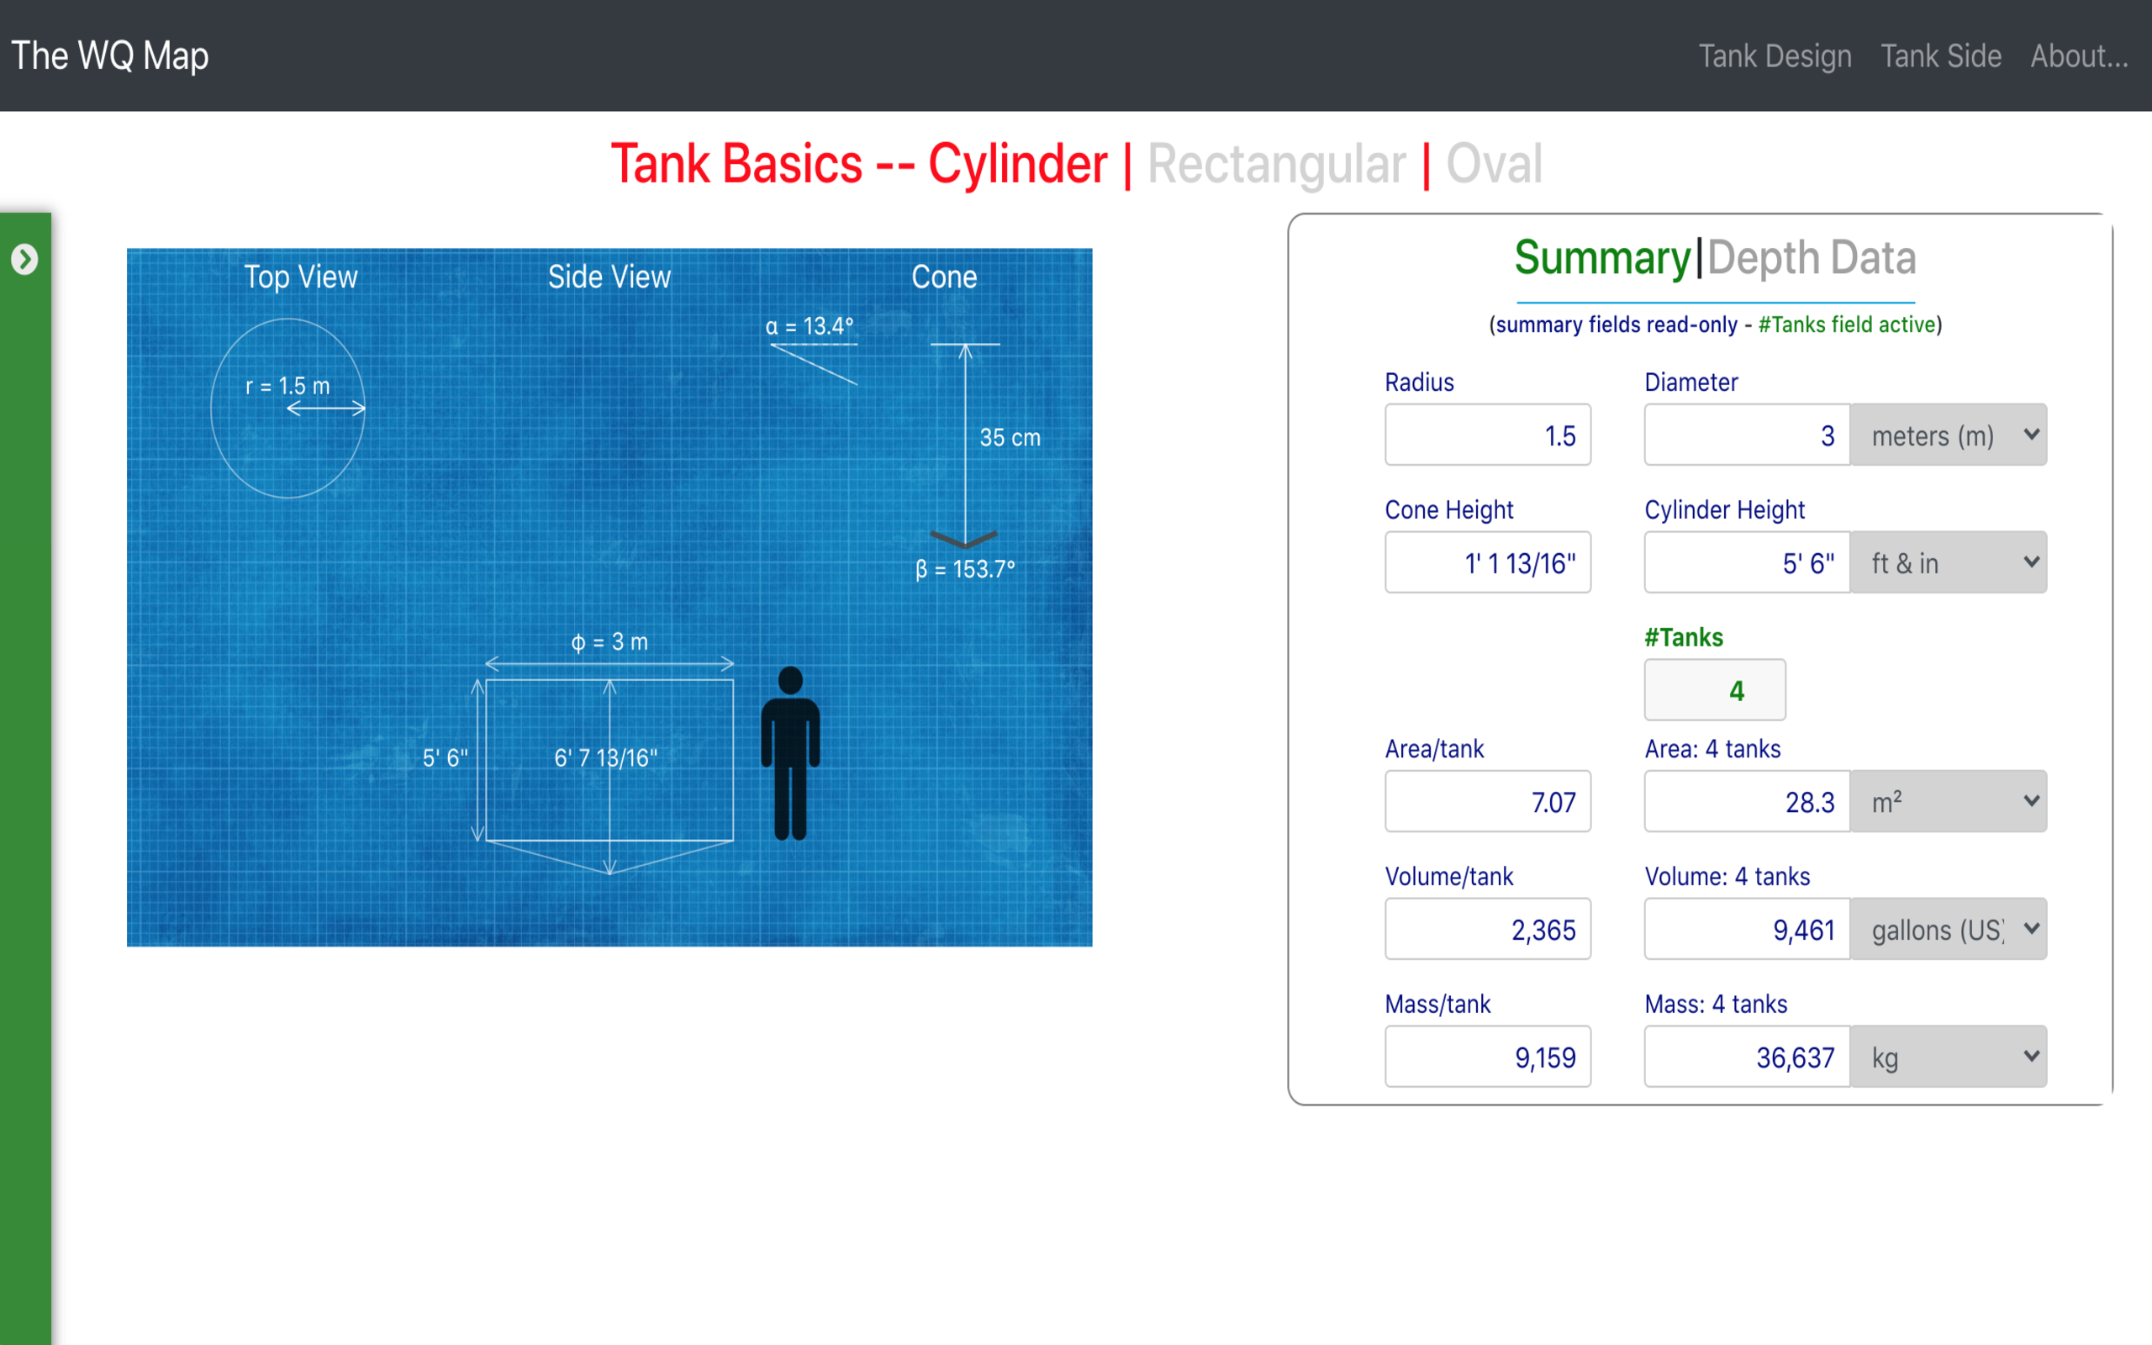Click the cone angle beta diagram
The width and height of the screenshot is (2152, 1345).
[964, 538]
